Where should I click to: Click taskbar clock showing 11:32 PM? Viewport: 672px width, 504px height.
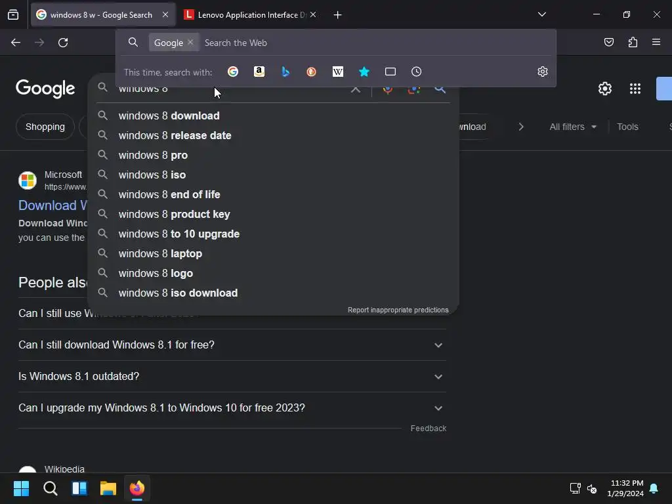pyautogui.click(x=625, y=488)
